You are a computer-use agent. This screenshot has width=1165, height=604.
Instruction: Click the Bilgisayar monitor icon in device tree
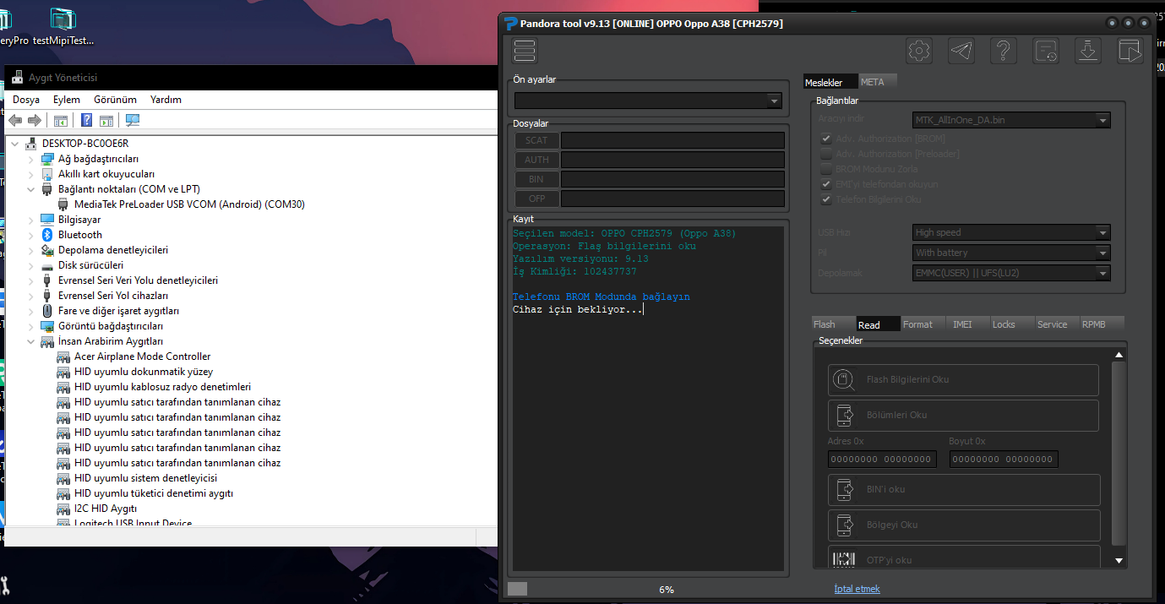coord(47,220)
